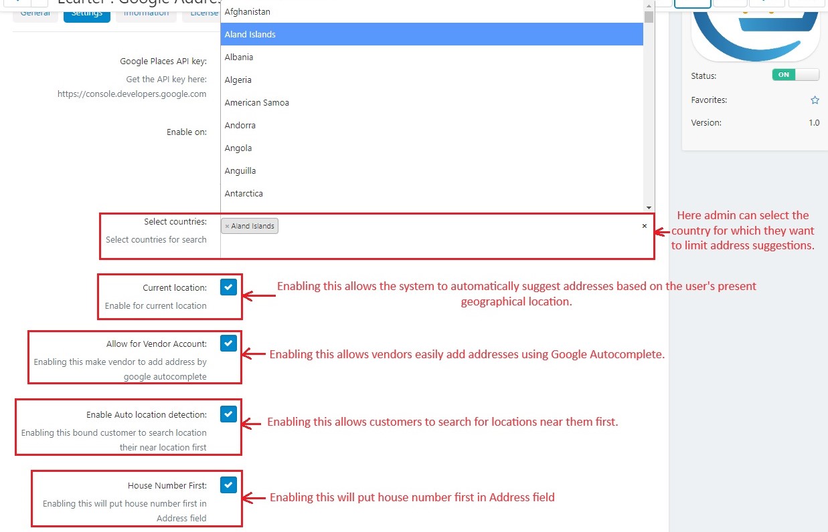Click the Google Places API key label
828x532 pixels.
pyautogui.click(x=163, y=61)
